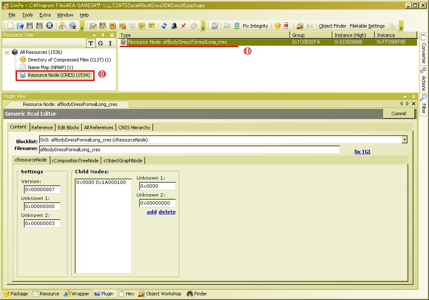Click the globe with red X icon
The height and width of the screenshot is (300, 429).
pos(72,26)
